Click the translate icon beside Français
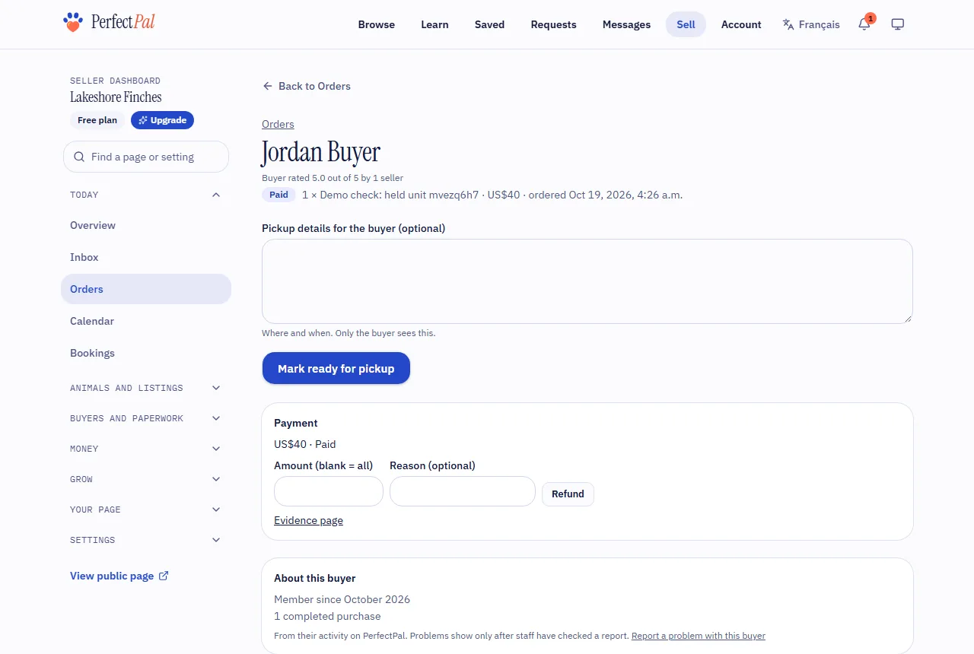 tap(788, 24)
